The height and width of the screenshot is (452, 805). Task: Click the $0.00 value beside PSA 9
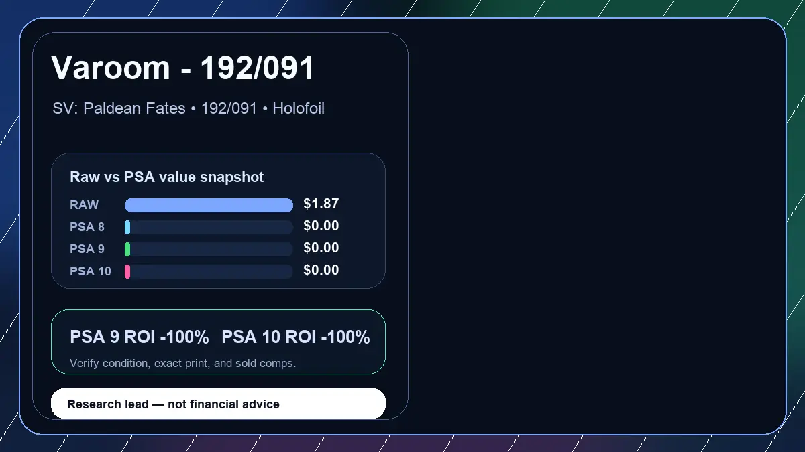tap(321, 248)
